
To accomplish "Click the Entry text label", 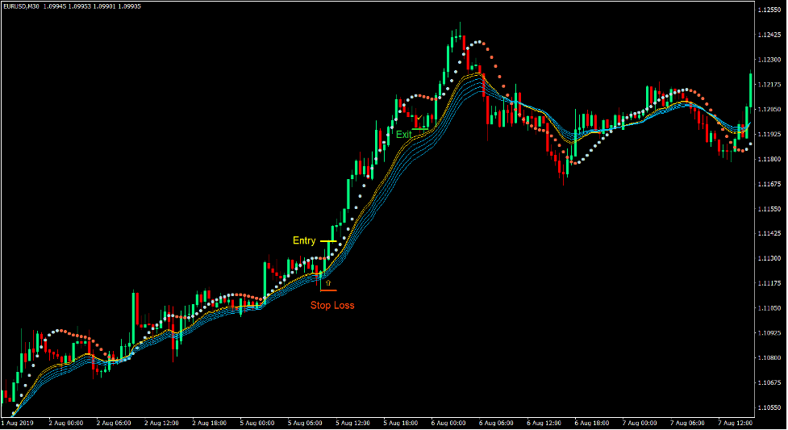I will 304,241.
